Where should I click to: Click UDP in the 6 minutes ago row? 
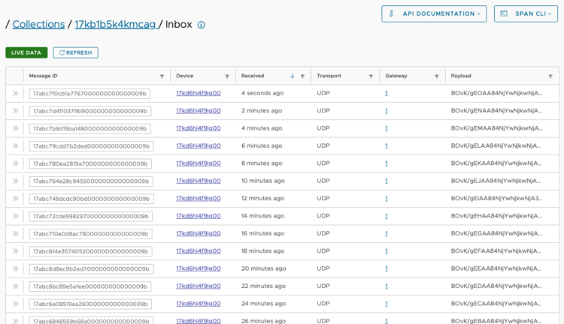click(323, 146)
